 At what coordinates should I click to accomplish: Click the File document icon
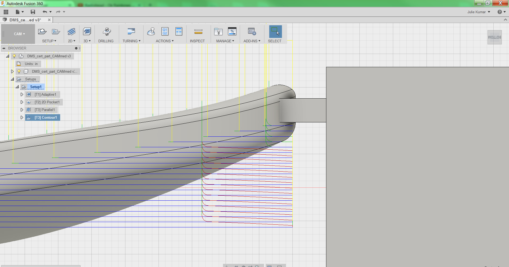pyautogui.click(x=17, y=12)
